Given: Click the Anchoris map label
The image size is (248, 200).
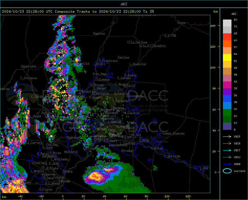Looking at the screenshot, I should point(71,152).
